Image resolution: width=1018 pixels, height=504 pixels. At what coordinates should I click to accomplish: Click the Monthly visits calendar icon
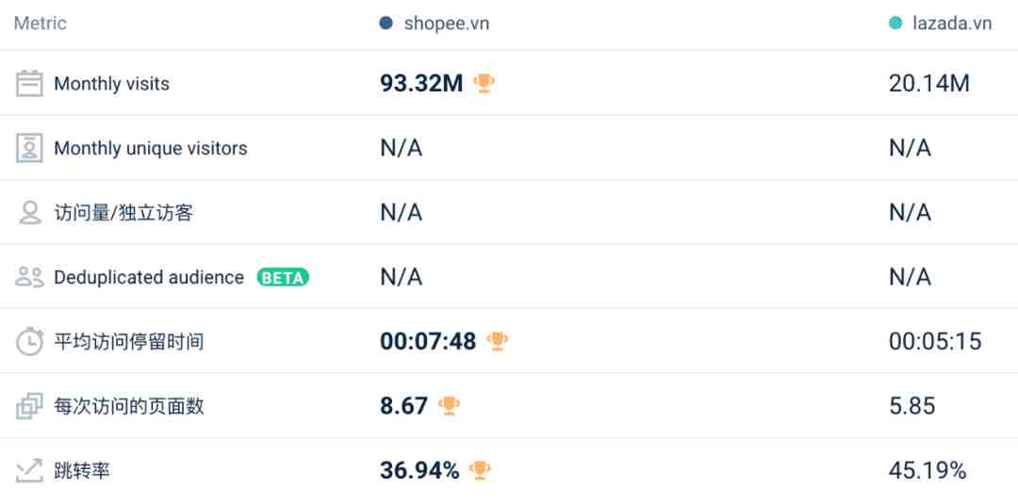click(x=29, y=84)
